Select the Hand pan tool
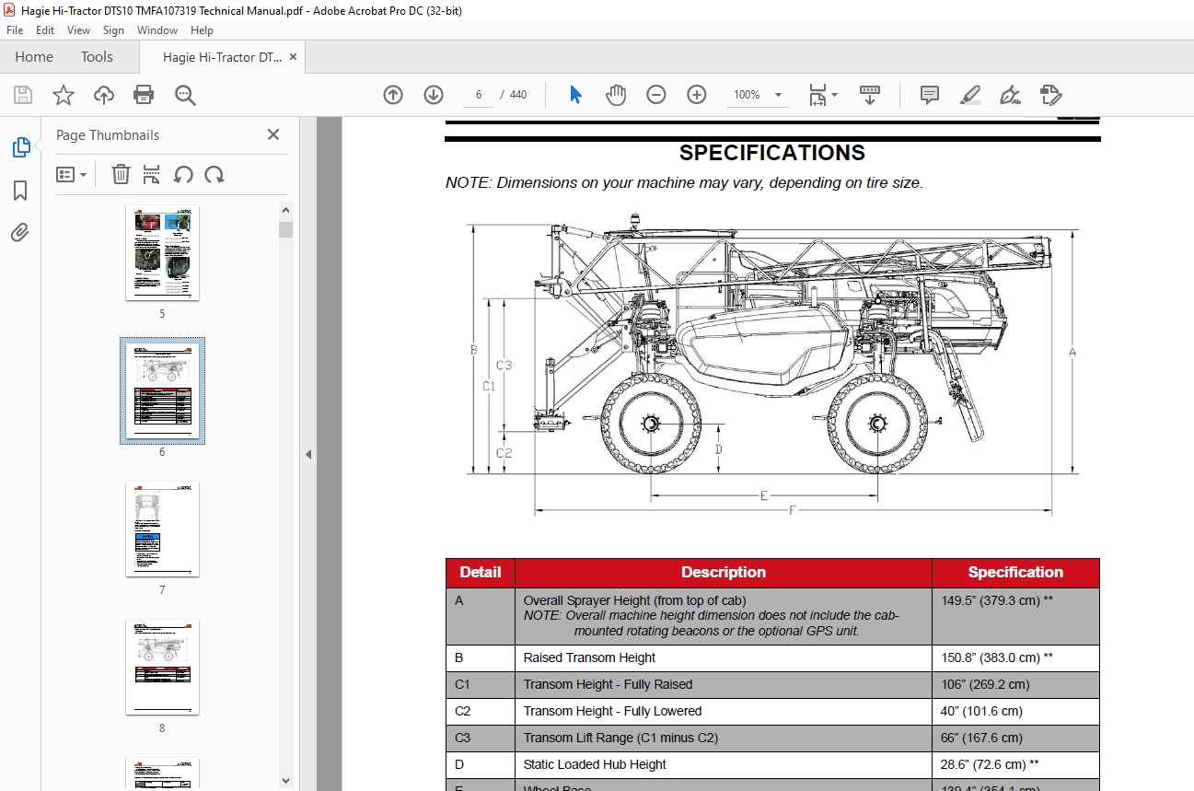This screenshot has width=1194, height=791. pyautogui.click(x=616, y=95)
